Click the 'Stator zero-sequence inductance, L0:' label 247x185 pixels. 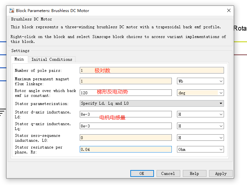tap(38, 138)
